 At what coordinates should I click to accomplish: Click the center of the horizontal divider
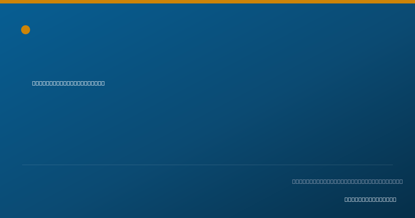(207, 165)
